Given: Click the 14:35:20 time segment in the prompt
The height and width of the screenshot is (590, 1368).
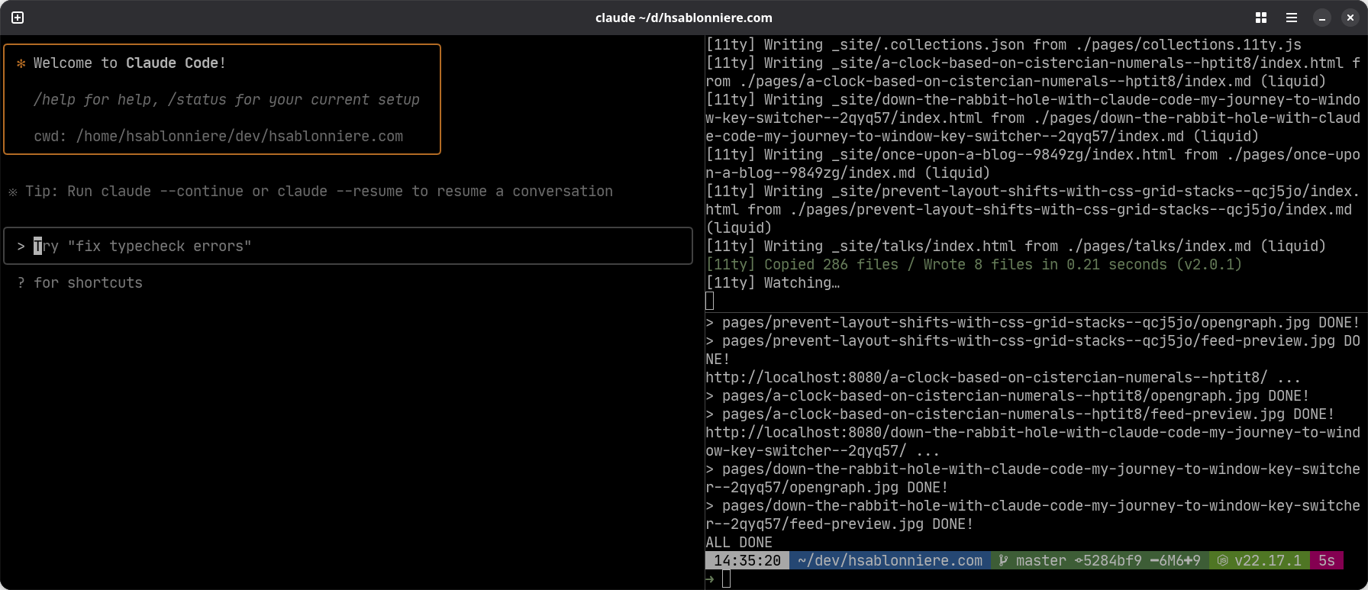Looking at the screenshot, I should point(747,560).
